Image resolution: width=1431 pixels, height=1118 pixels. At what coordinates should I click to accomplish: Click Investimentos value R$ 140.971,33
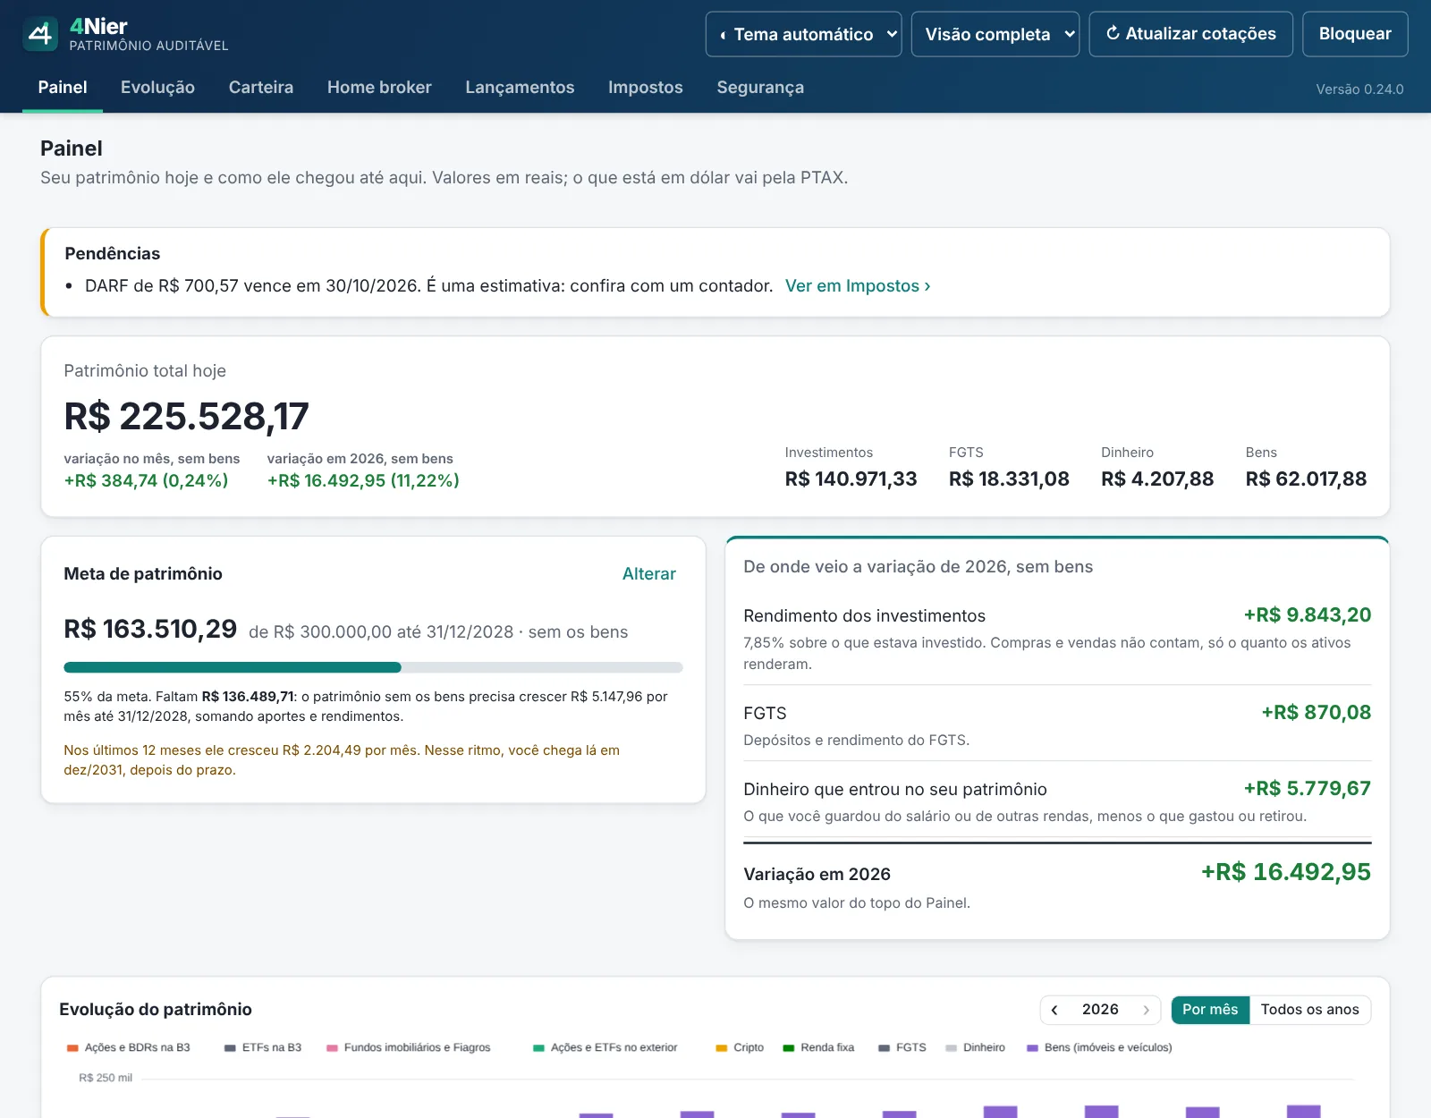(x=851, y=479)
